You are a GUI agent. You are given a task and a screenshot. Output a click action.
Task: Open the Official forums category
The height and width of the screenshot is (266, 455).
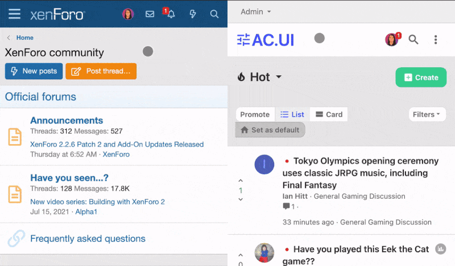pyautogui.click(x=40, y=96)
